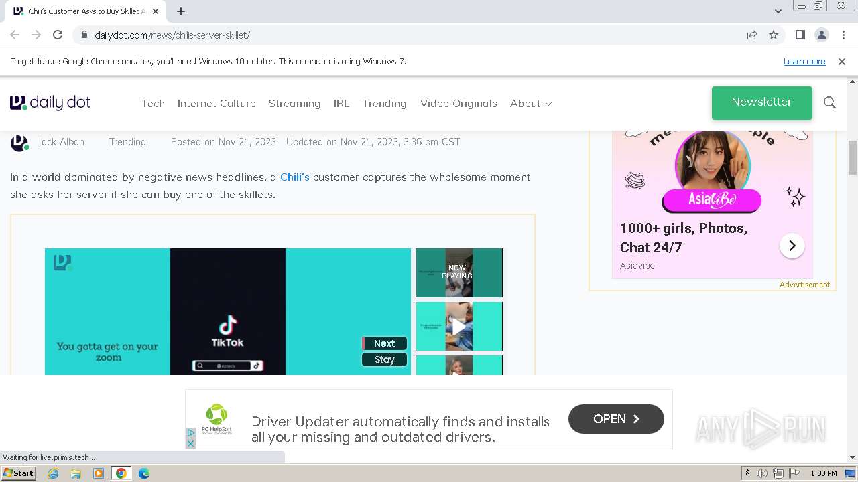Click the PC HelpSoft ad logo

click(217, 418)
